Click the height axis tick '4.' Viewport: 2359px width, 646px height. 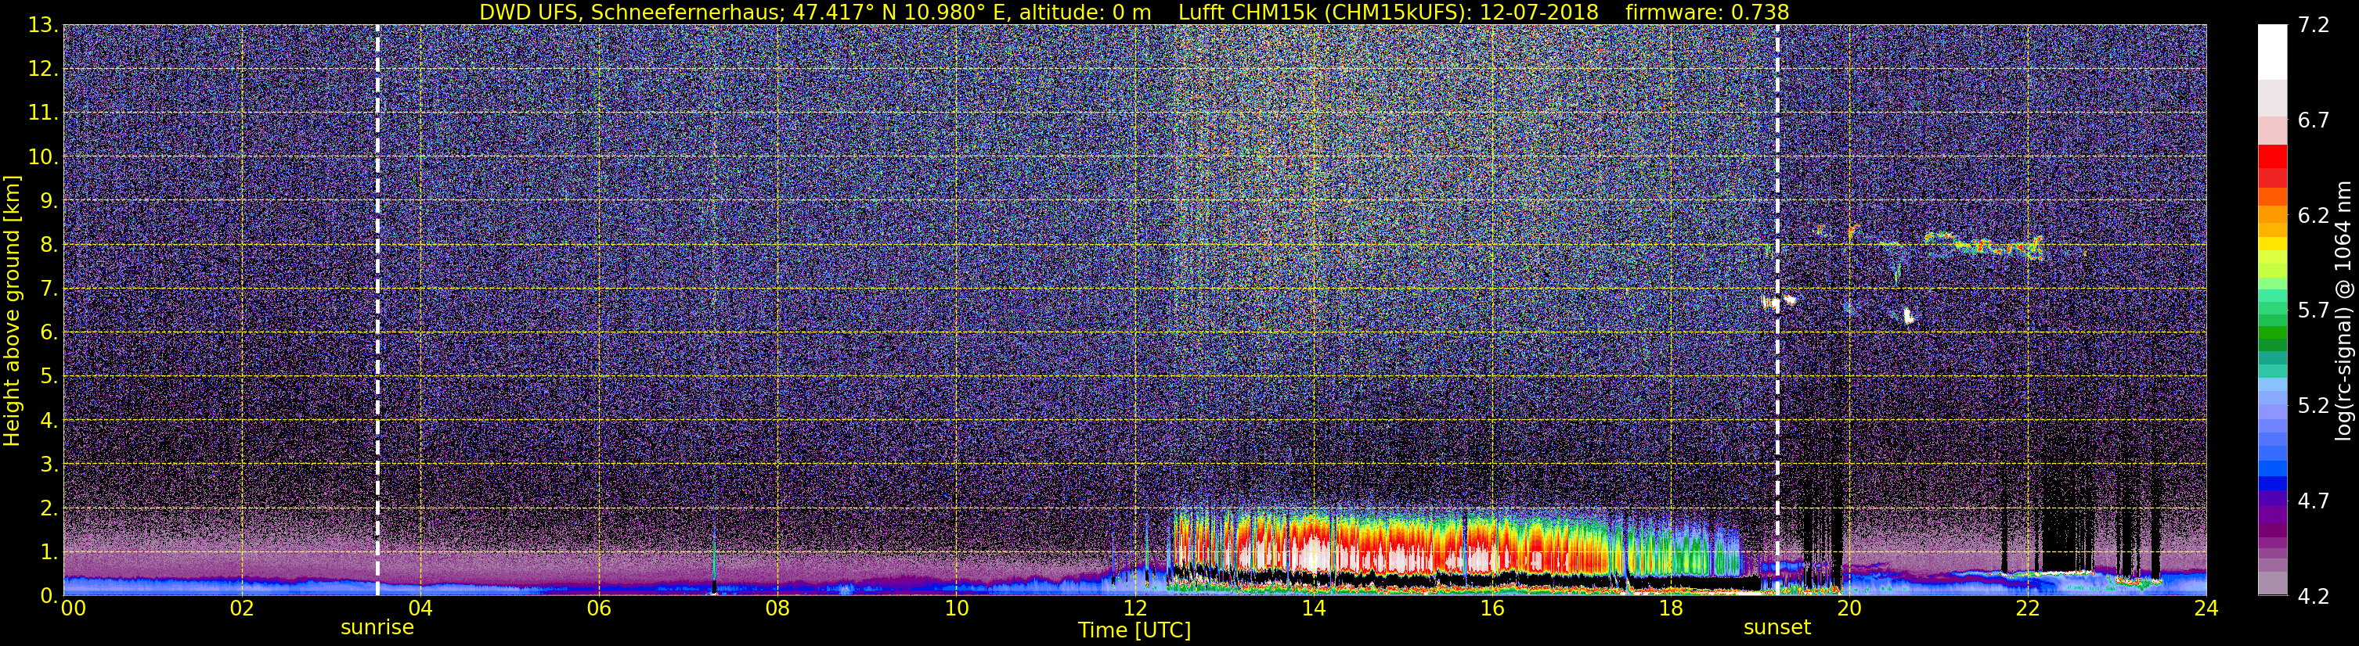point(49,420)
